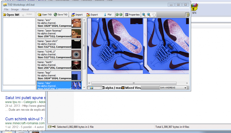Open the About menu
Image resolution: width=231 pixels, height=133 pixels.
pos(25,9)
